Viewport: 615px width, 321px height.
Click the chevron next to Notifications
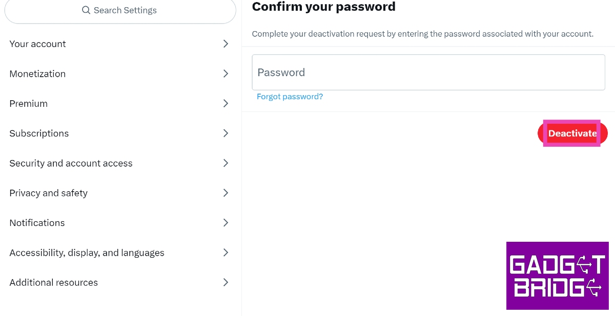click(225, 223)
